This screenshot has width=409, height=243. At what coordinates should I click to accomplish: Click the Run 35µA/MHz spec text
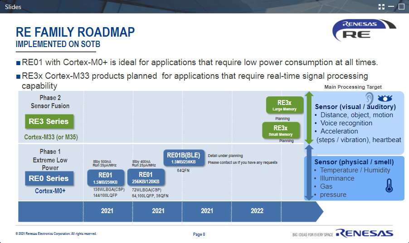click(x=105, y=165)
